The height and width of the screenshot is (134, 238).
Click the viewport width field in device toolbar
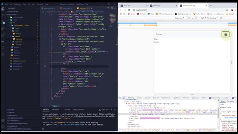[x=189, y=18]
